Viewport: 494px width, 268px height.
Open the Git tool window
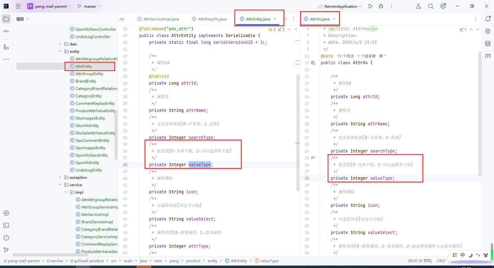click(6, 250)
